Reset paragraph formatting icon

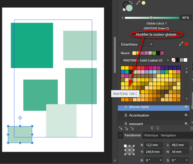pyautogui.click(x=152, y=128)
